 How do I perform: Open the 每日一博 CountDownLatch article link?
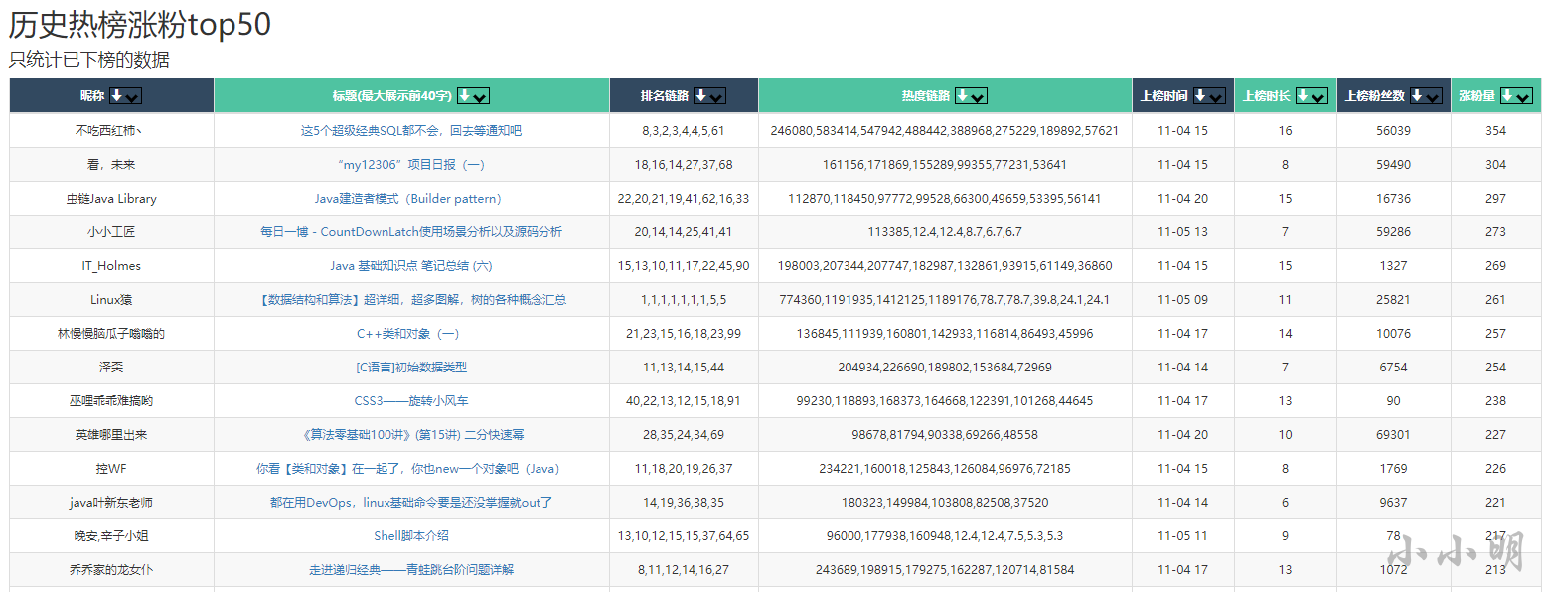(411, 232)
